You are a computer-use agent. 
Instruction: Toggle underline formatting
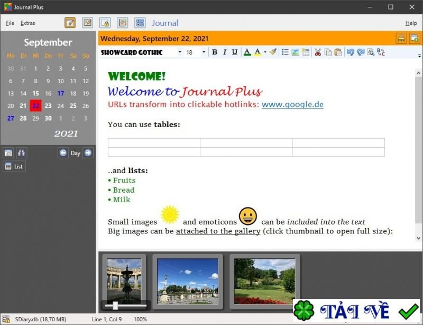coord(235,52)
